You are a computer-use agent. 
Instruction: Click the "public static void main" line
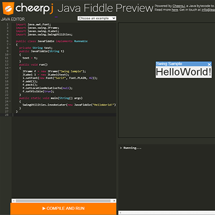[51, 98]
